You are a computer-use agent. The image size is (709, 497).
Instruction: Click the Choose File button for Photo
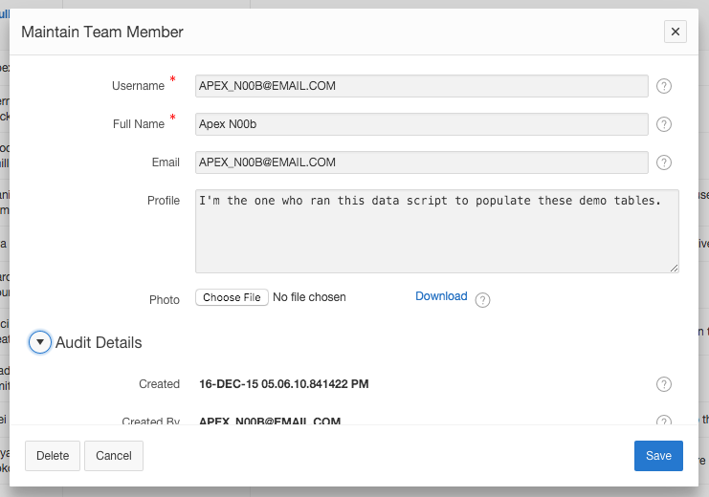[232, 297]
